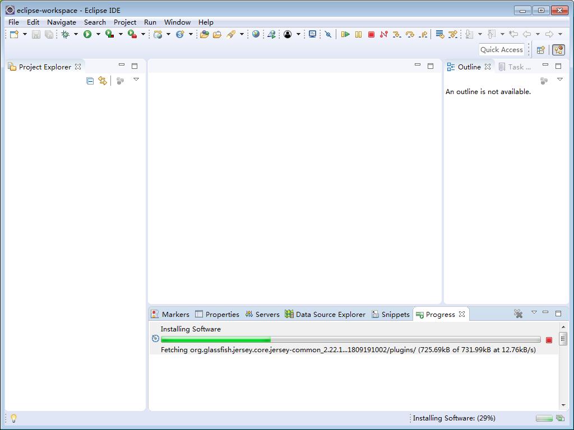The height and width of the screenshot is (430, 574).
Task: Click the Forward navigation arrow
Action: pos(549,34)
